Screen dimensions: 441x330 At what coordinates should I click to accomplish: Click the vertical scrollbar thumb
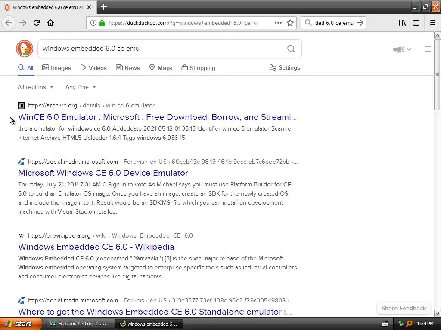(x=437, y=75)
